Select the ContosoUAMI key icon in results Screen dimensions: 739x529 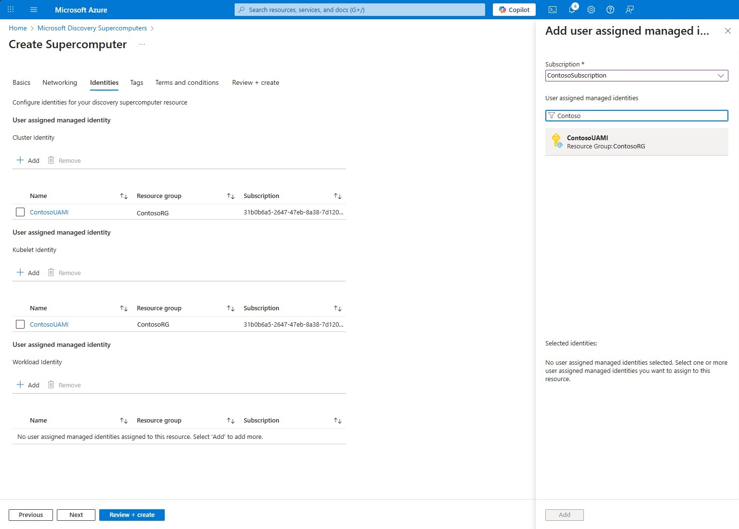556,141
